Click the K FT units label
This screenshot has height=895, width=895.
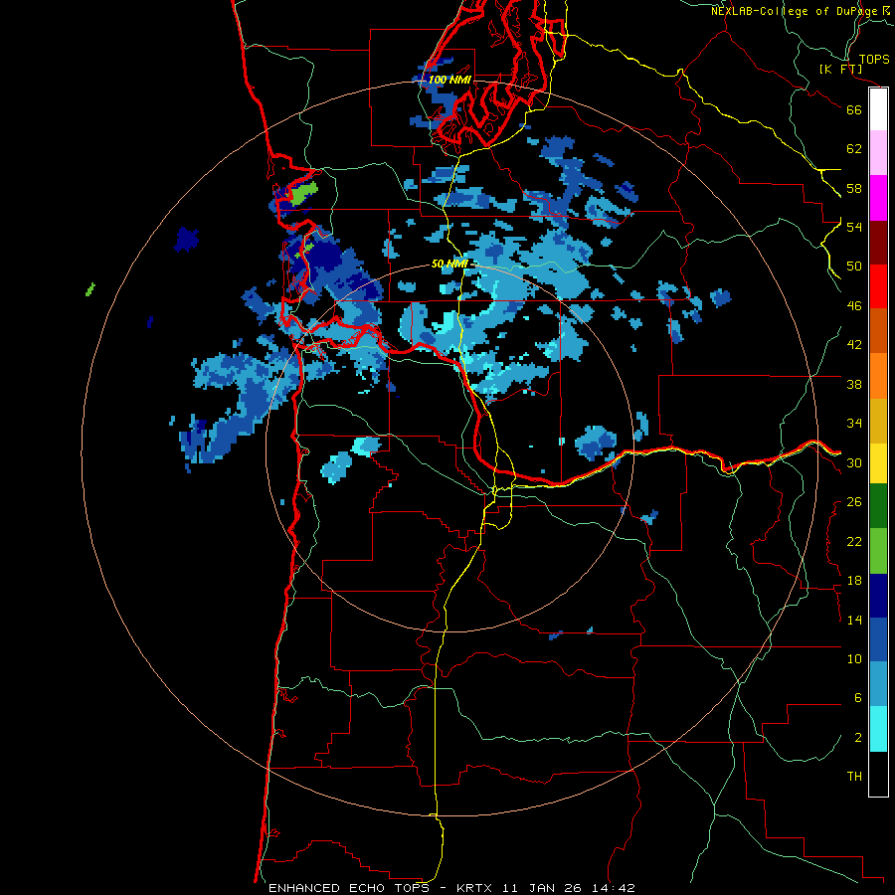tap(840, 69)
